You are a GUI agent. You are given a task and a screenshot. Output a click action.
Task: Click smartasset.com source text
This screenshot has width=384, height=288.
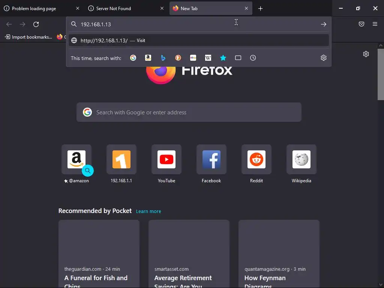[171, 269]
